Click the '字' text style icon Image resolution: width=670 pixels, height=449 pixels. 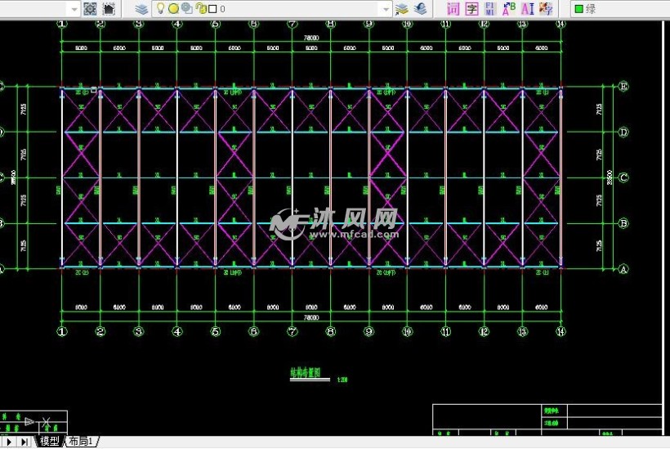(x=471, y=9)
